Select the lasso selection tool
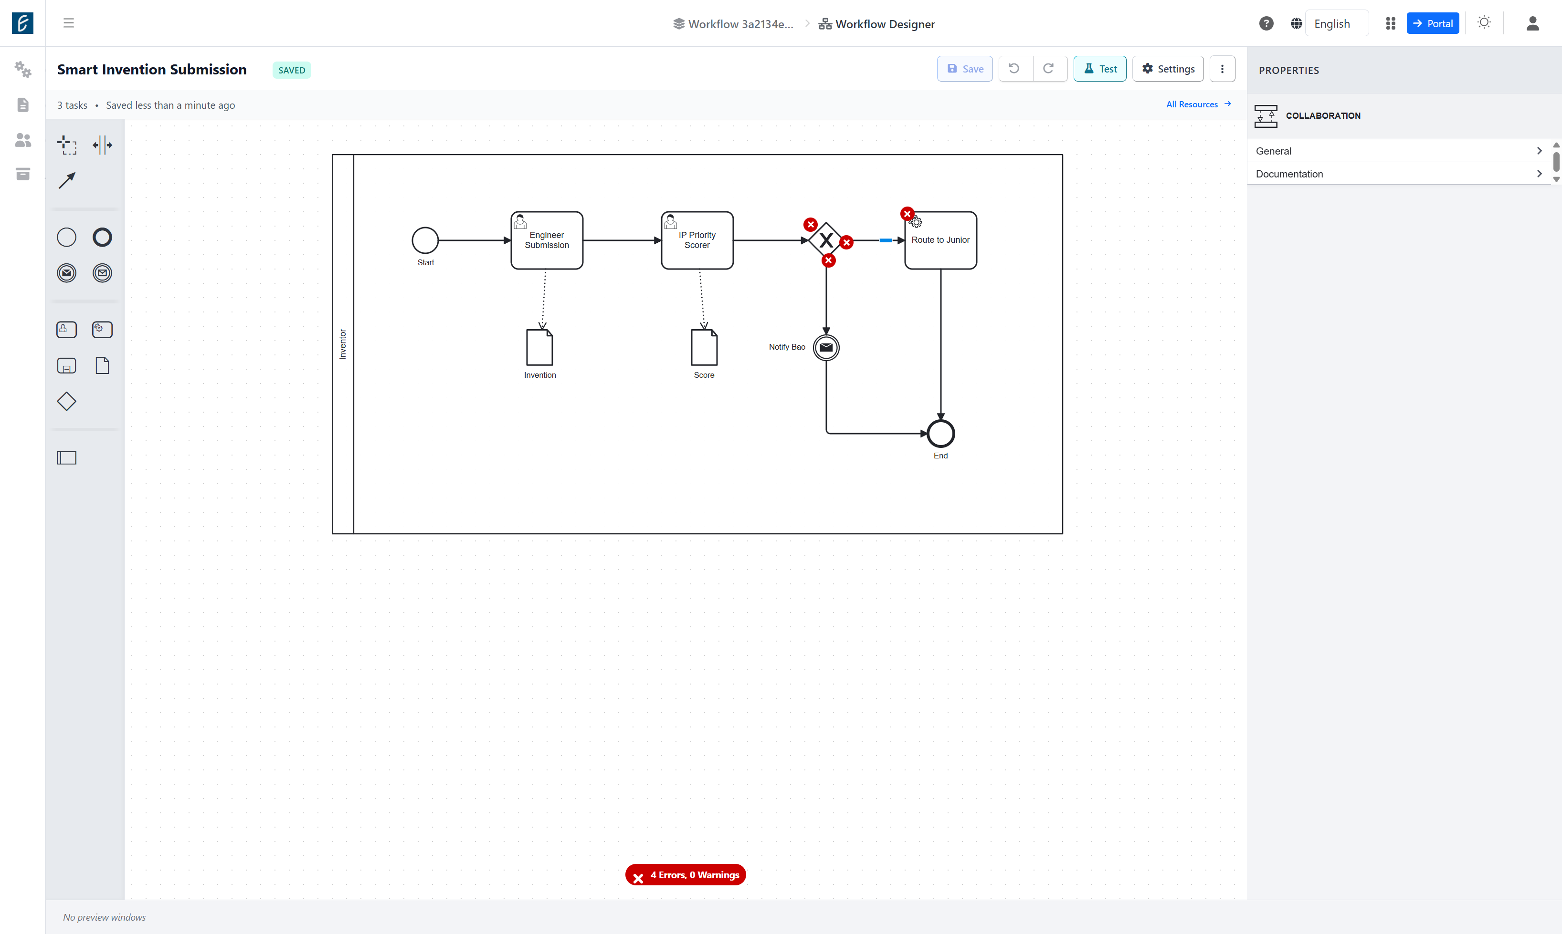The height and width of the screenshot is (934, 1562). coord(67,145)
